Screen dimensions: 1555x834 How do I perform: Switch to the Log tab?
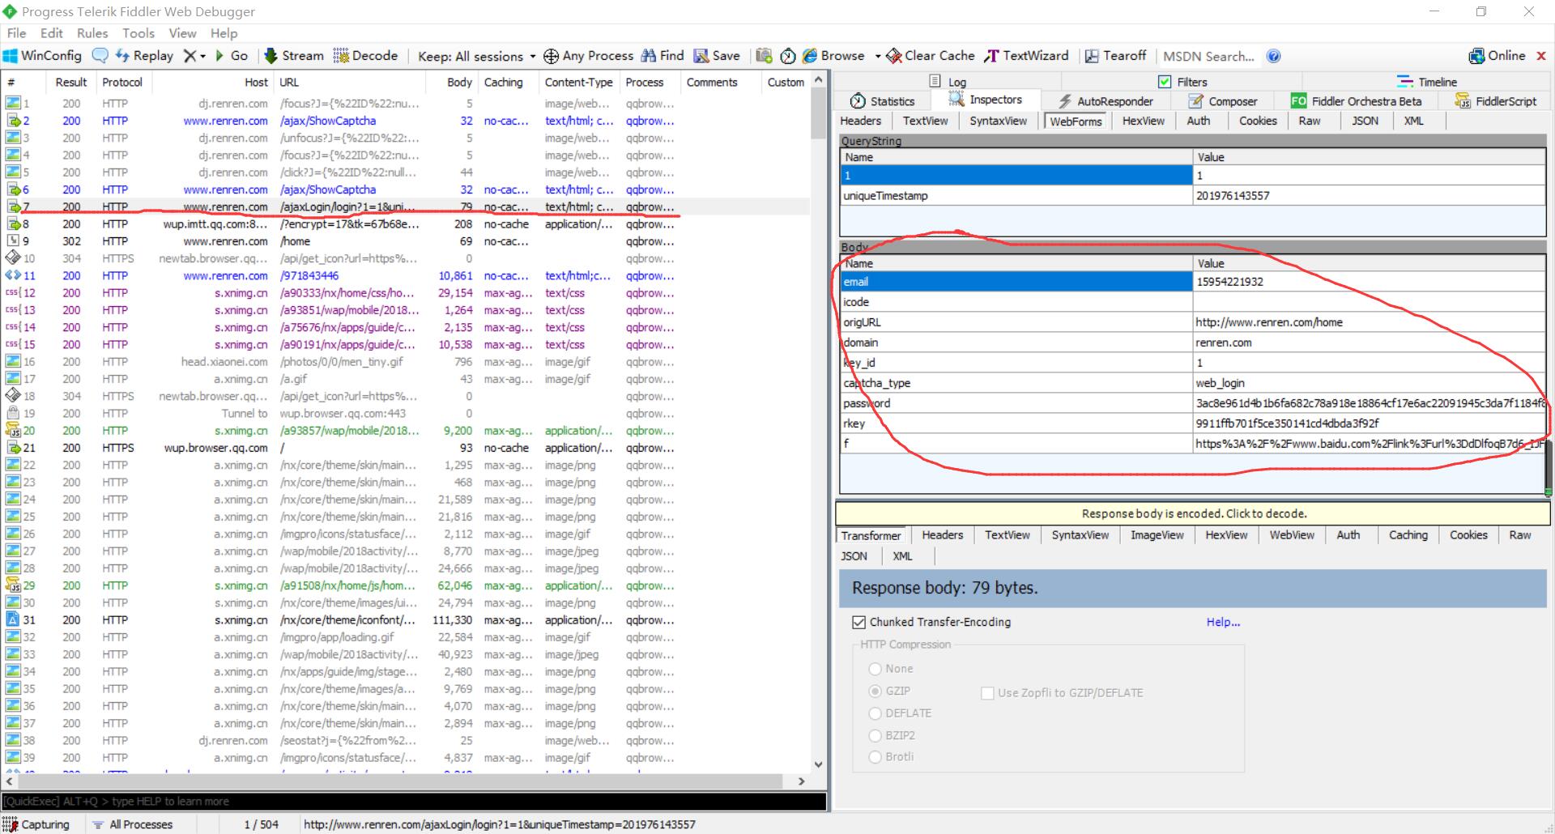[x=948, y=82]
